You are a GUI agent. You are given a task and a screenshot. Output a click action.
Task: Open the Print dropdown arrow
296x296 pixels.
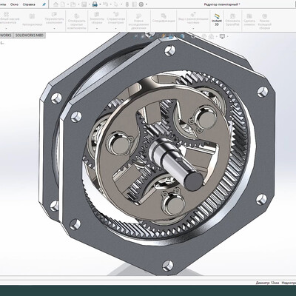pyautogui.click(x=100, y=4)
